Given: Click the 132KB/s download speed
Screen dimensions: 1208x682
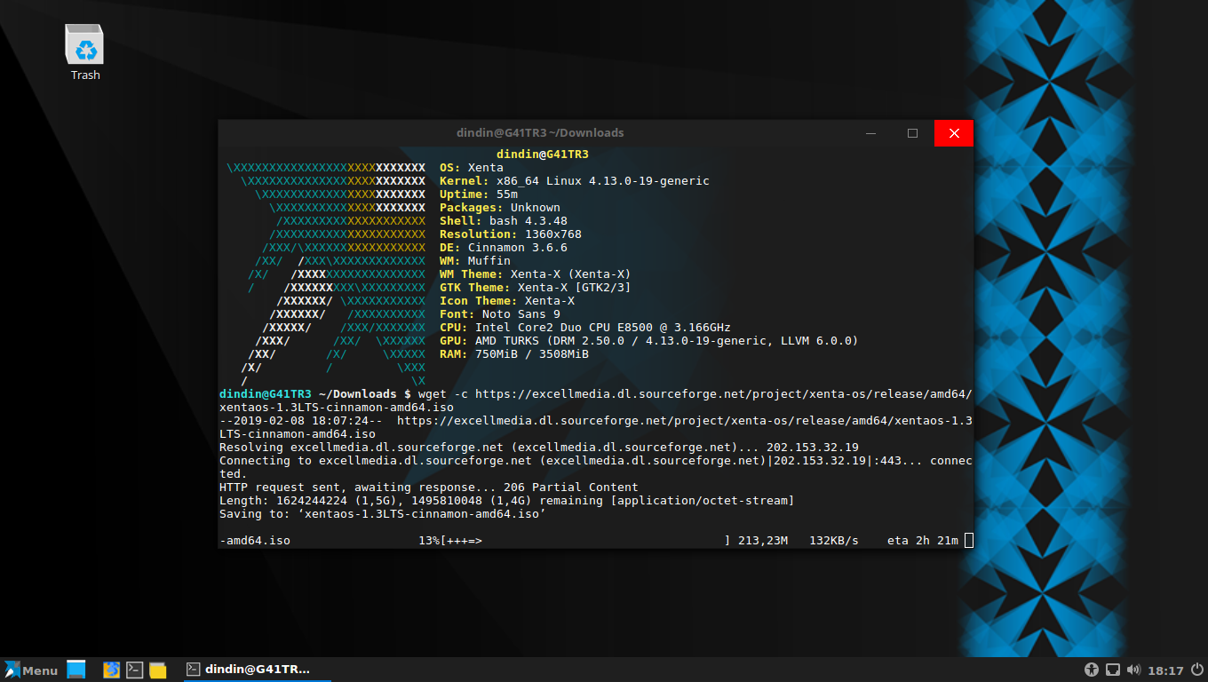Looking at the screenshot, I should [x=834, y=541].
